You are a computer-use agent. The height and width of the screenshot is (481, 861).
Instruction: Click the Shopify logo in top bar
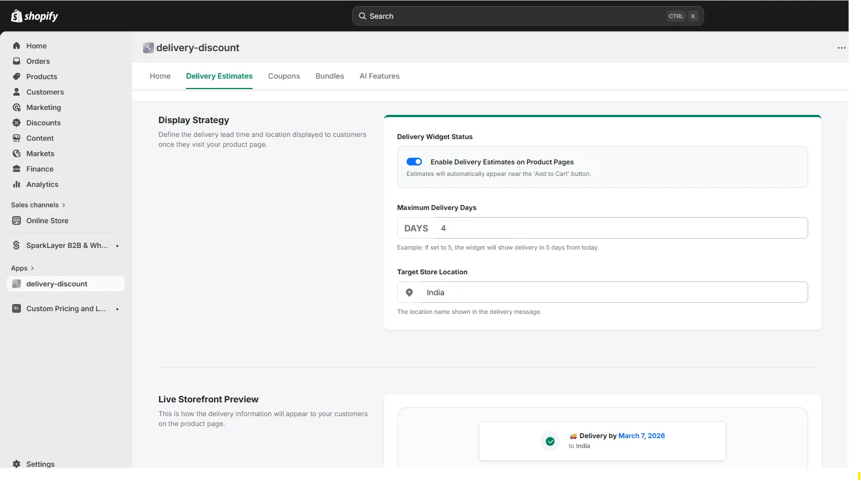[34, 16]
